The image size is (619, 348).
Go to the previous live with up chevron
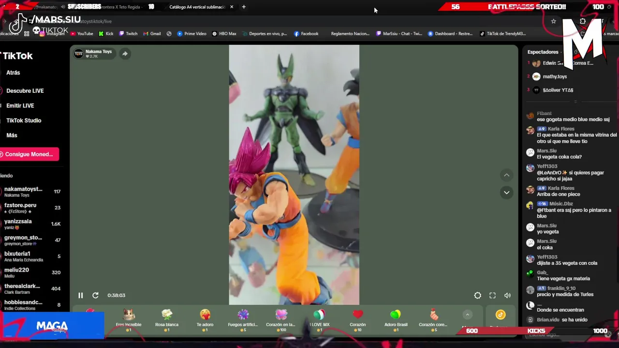pos(506,175)
